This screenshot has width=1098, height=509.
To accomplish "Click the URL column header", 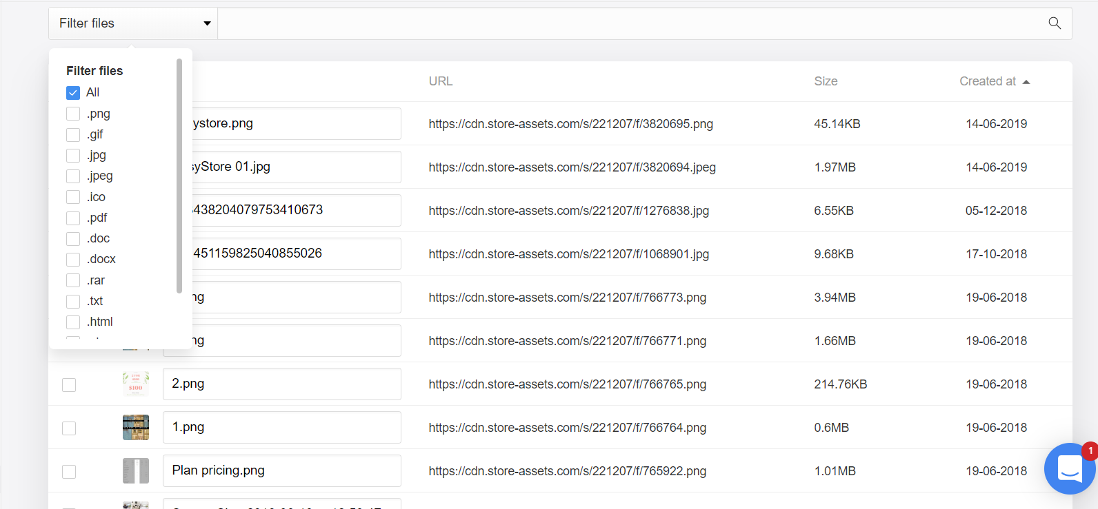I will tap(441, 81).
